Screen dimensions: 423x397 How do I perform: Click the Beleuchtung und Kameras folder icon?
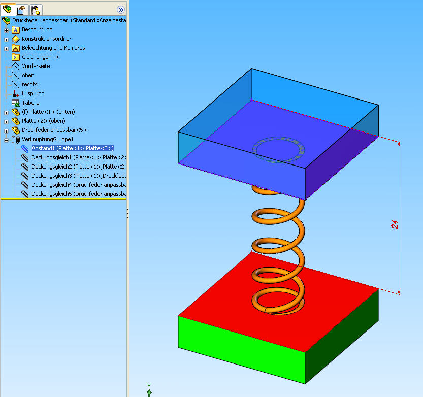point(16,48)
